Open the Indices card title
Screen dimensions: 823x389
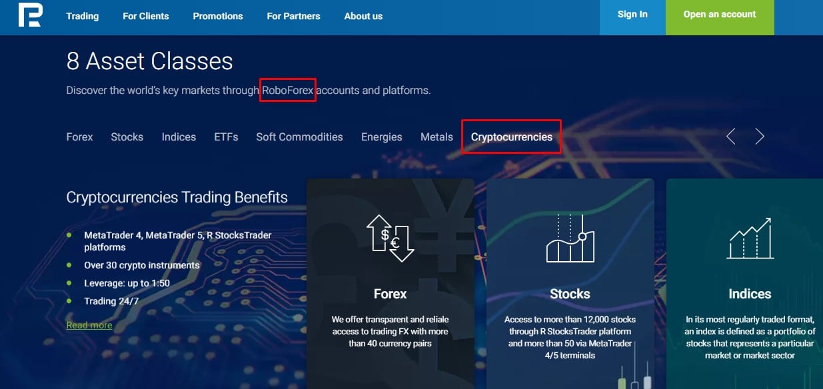click(750, 294)
